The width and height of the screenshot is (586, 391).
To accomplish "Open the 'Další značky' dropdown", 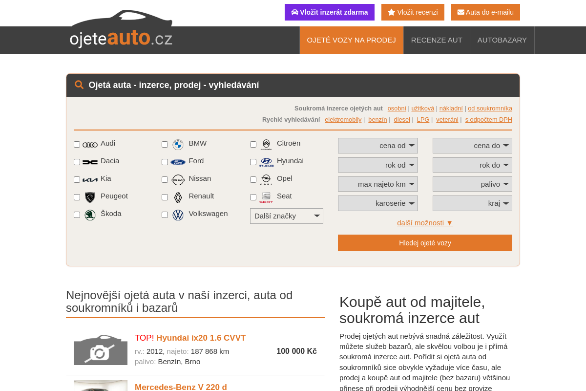I will click(x=287, y=216).
